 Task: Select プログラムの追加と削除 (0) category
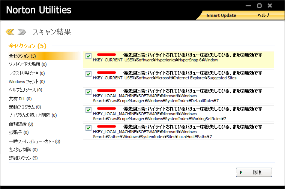pos(33,115)
